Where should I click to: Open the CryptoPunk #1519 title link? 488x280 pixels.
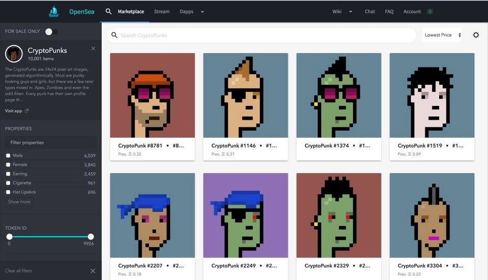[419, 146]
